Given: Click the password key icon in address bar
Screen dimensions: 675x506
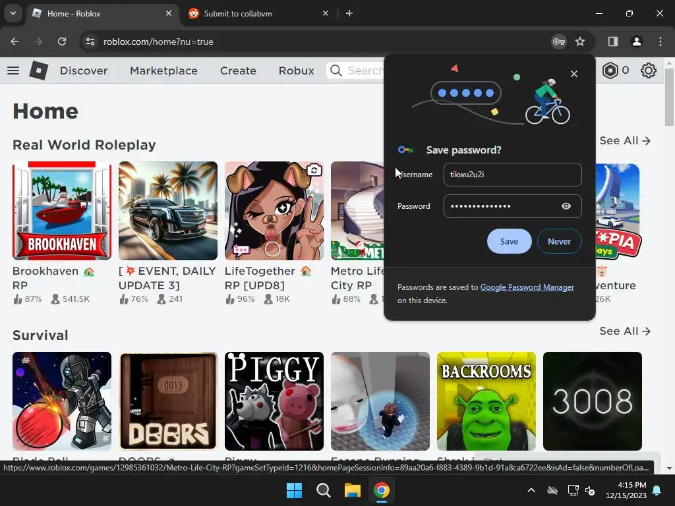Looking at the screenshot, I should [559, 42].
